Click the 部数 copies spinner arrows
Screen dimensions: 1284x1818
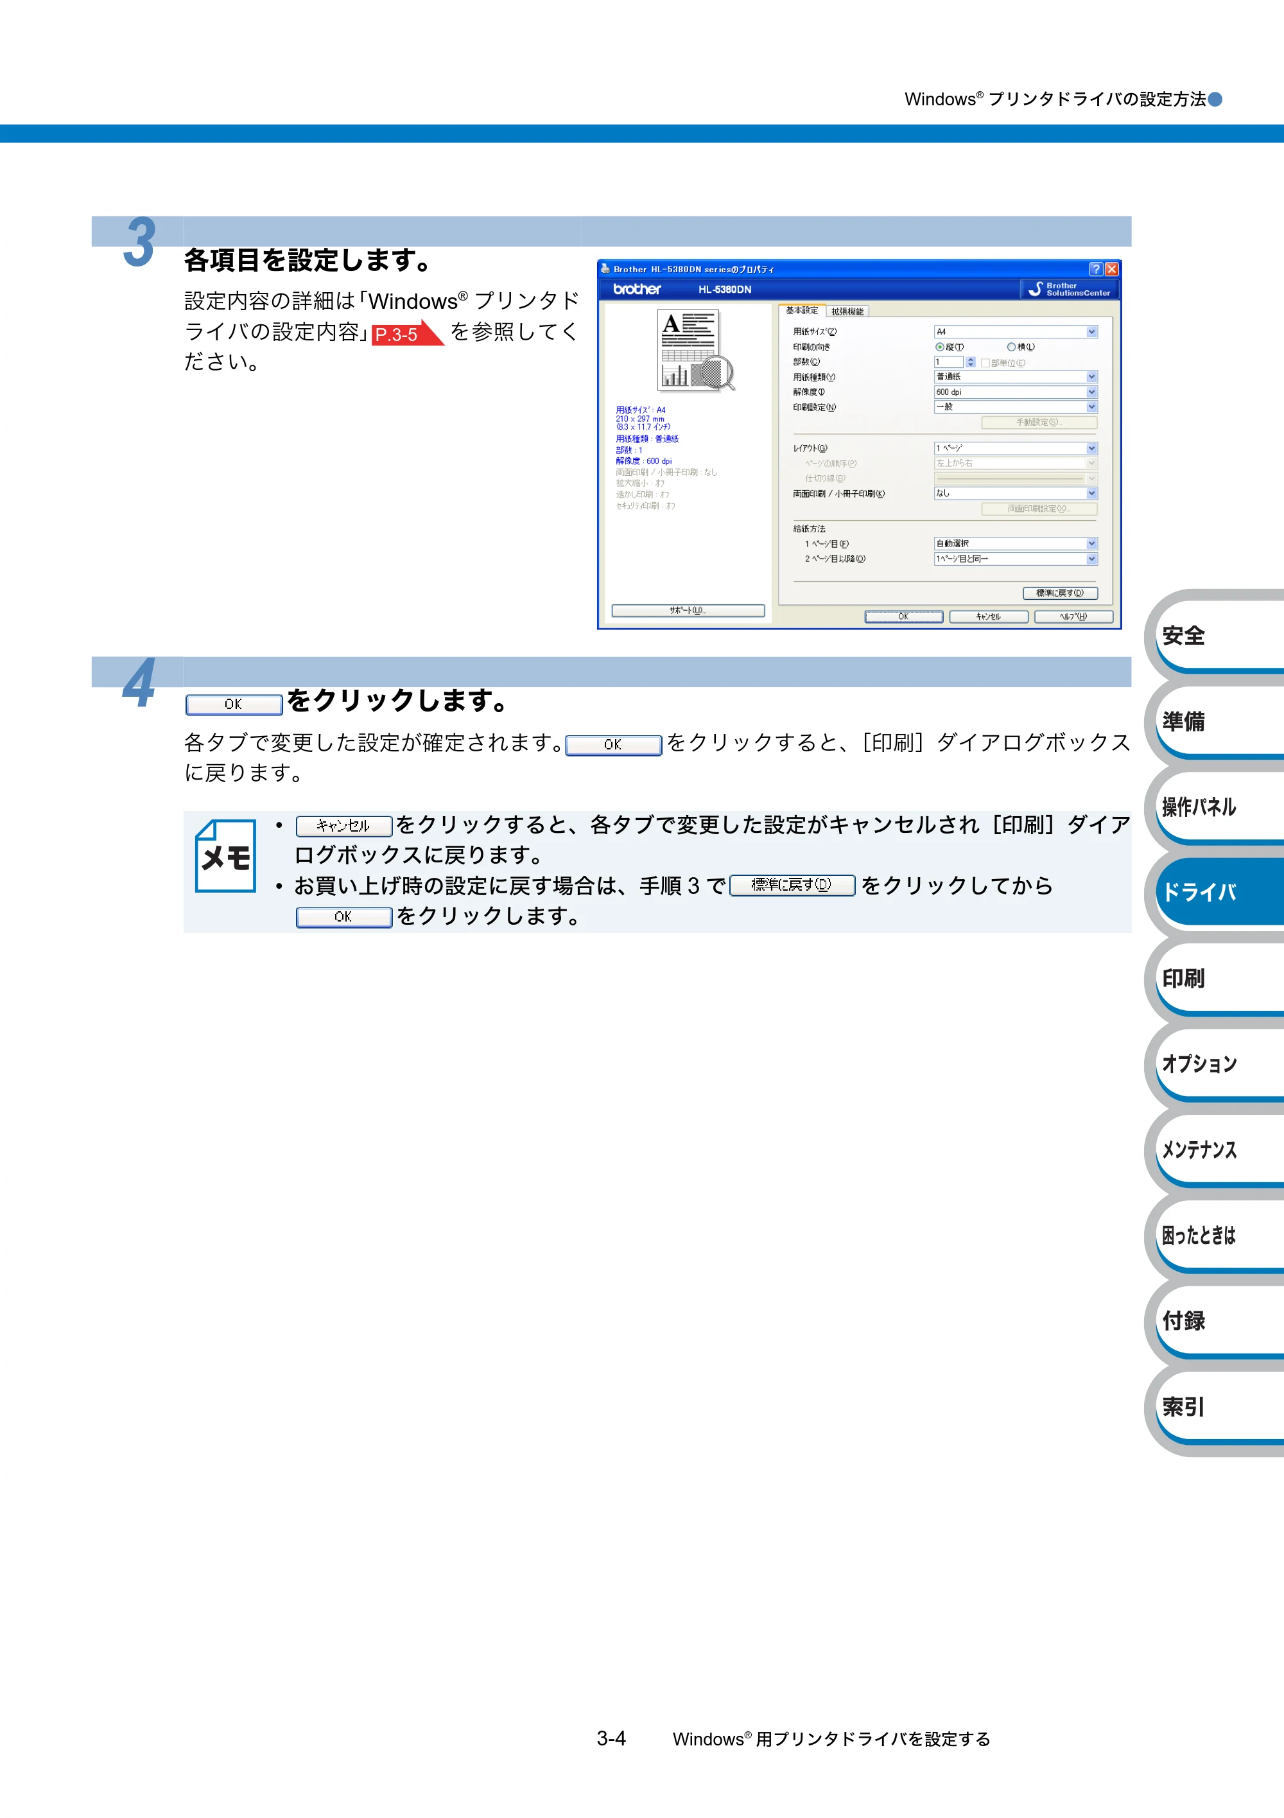click(x=971, y=362)
